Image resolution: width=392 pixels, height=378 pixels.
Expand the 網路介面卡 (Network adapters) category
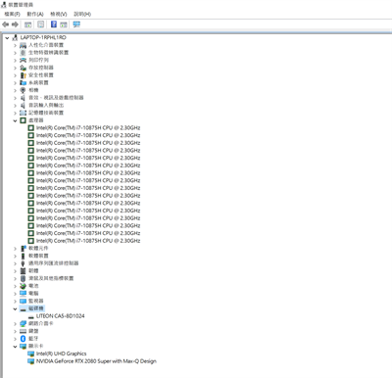point(15,323)
